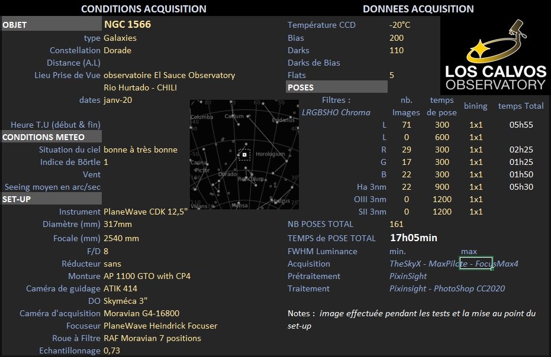Click the 'Seeing moyen en arc/sec' label
551x357 pixels.
tap(53, 187)
